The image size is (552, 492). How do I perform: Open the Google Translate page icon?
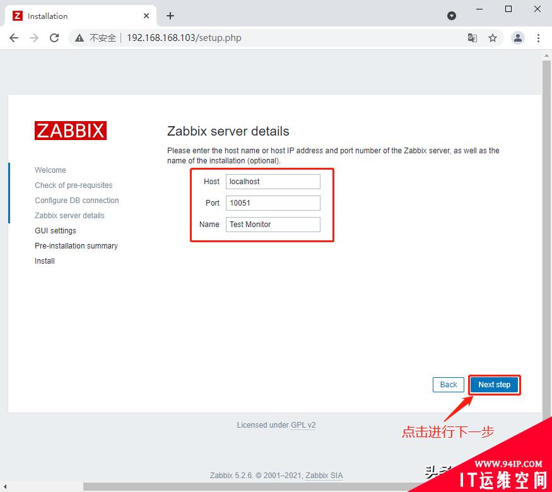point(473,38)
